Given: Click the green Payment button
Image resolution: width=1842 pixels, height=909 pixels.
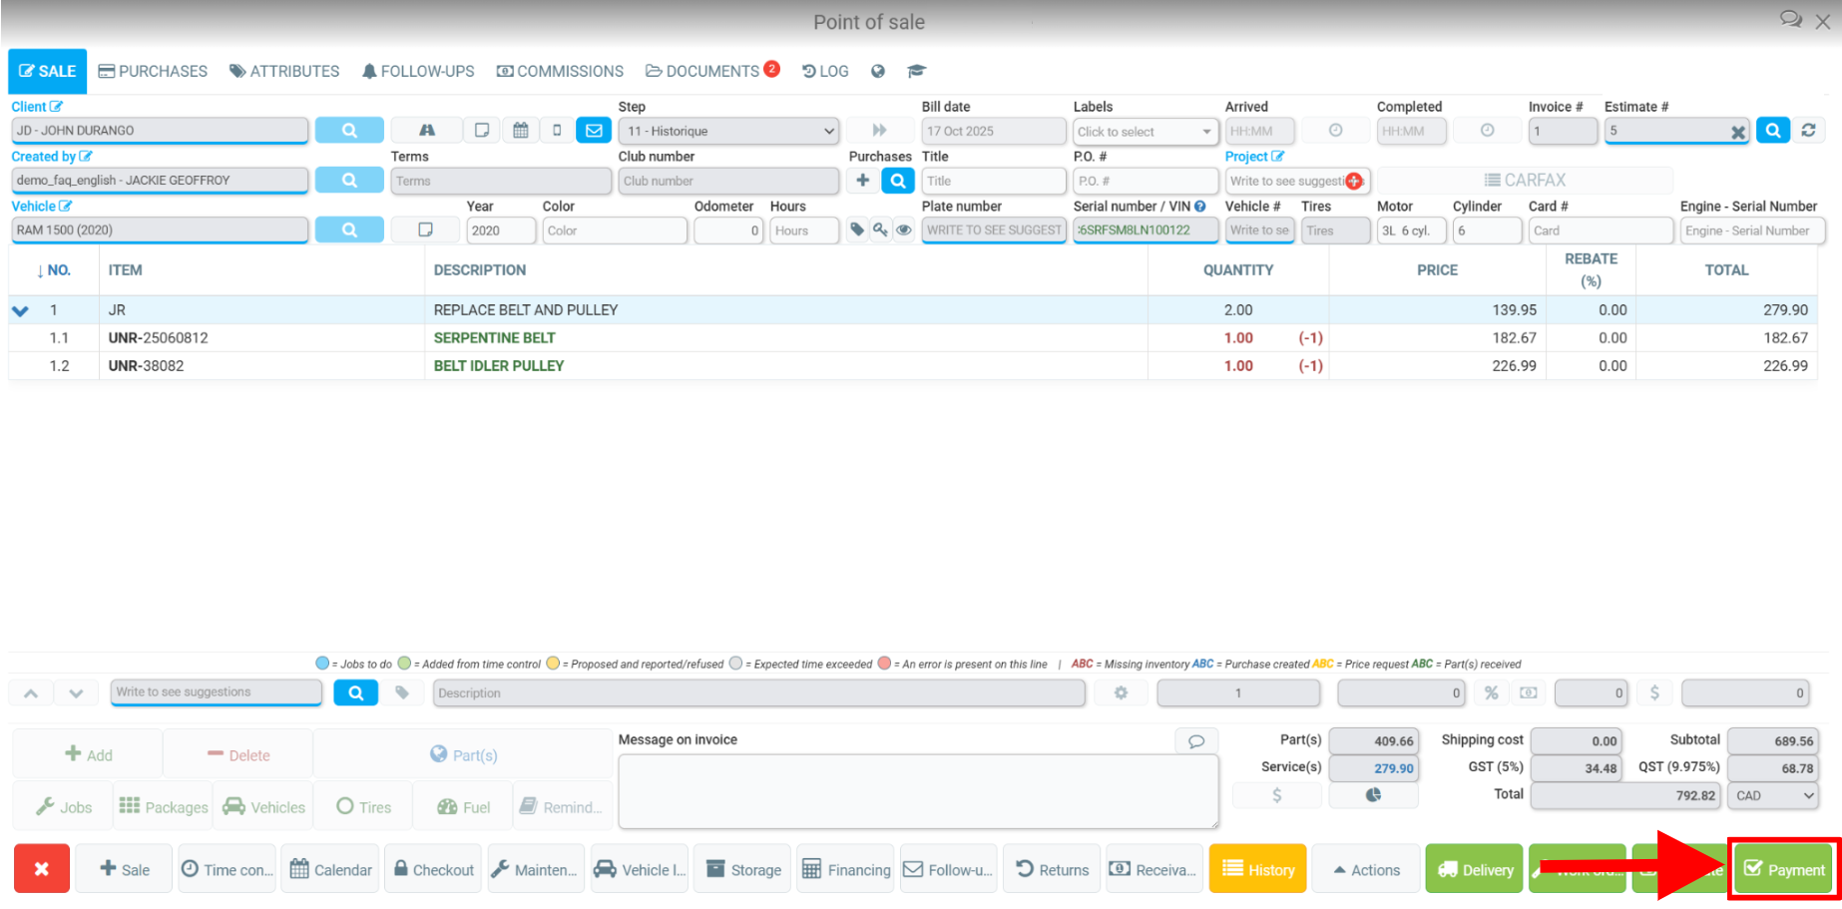Looking at the screenshot, I should pyautogui.click(x=1784, y=870).
